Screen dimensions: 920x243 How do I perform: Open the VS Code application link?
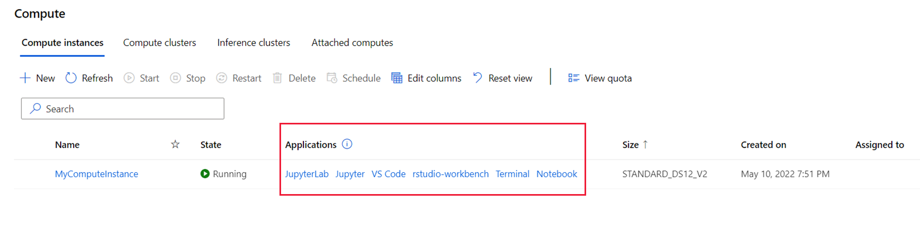tap(388, 174)
